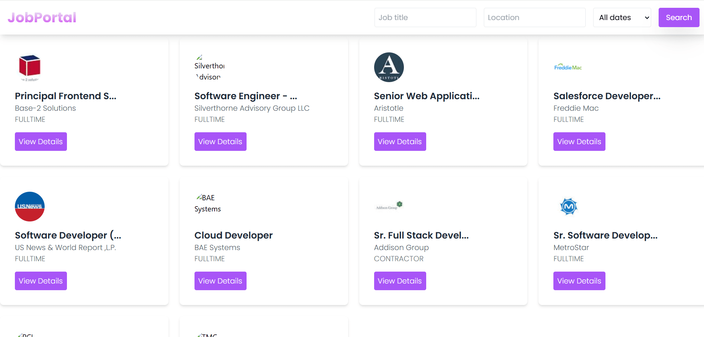Screen dimensions: 704x337
Task: Open details for Senior Web Application role
Action: pyautogui.click(x=400, y=141)
